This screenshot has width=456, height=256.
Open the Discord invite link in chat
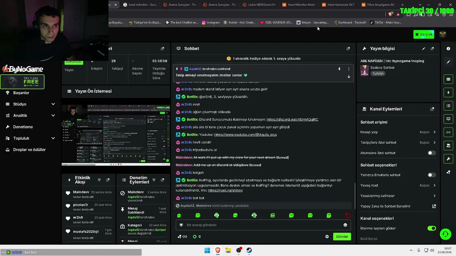tap(292, 119)
